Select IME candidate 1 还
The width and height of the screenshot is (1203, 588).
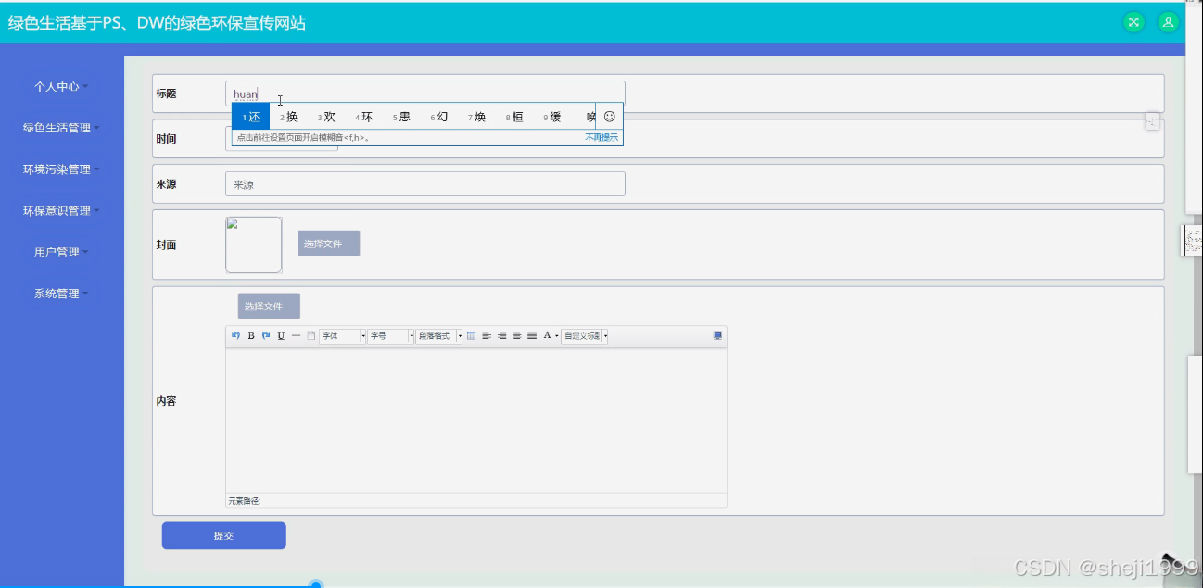pos(251,117)
